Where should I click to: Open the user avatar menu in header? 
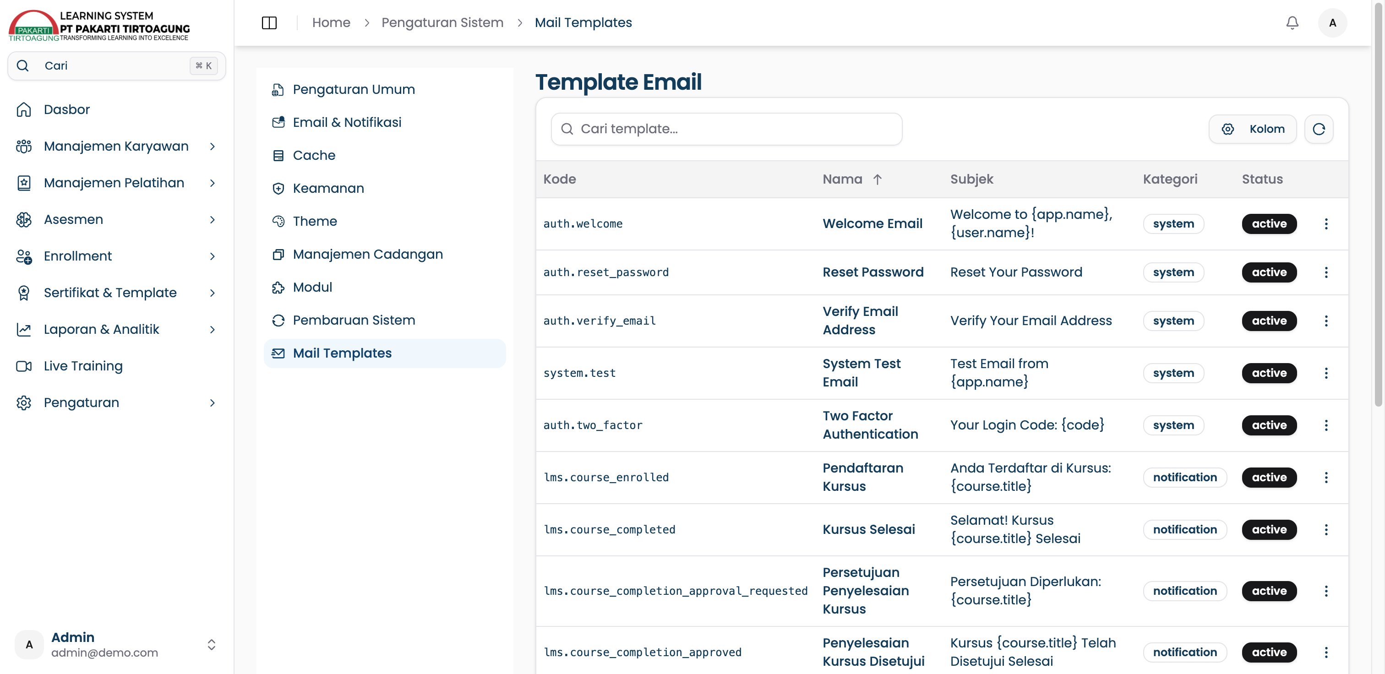pos(1332,22)
